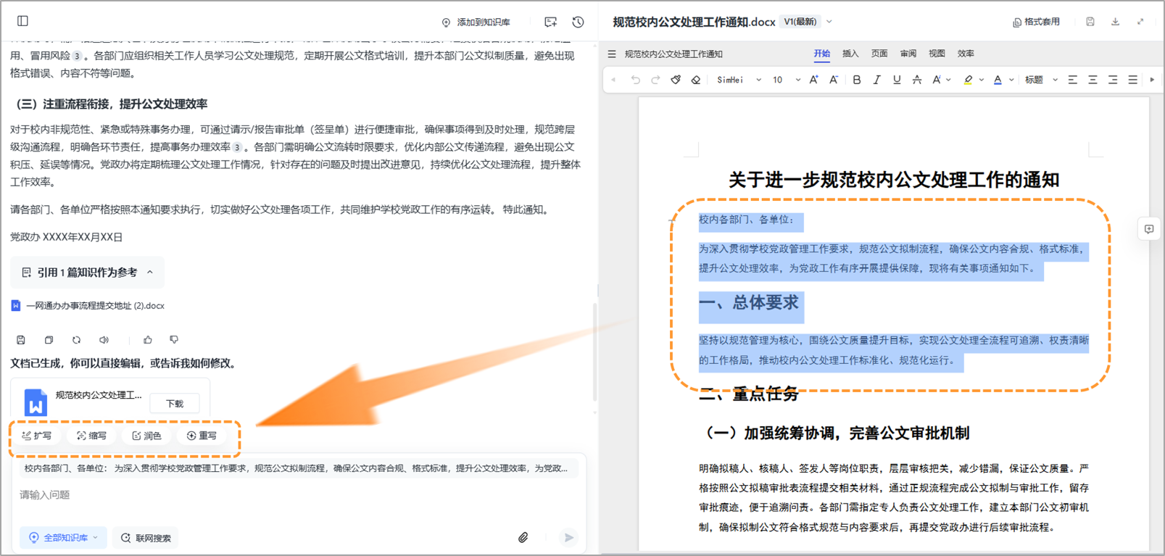Open the 标题 paragraph style dropdown
Viewport: 1165px width, 556px height.
coord(1041,80)
